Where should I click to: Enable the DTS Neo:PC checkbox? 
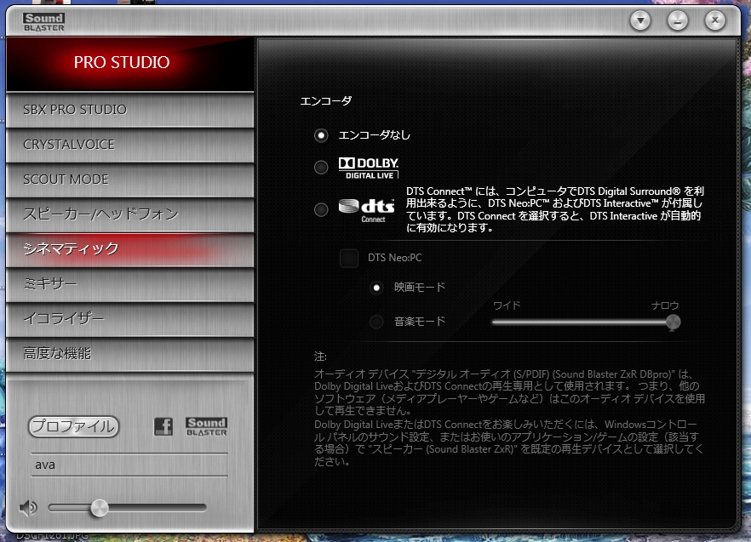click(349, 258)
